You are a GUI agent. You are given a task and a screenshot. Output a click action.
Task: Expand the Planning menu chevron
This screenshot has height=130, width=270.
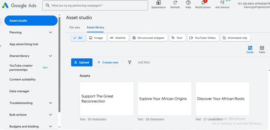(50, 32)
